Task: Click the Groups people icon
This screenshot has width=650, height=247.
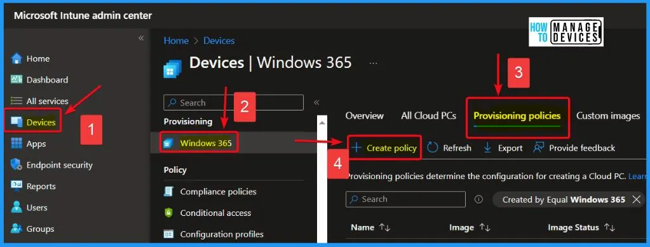Action: [16, 229]
